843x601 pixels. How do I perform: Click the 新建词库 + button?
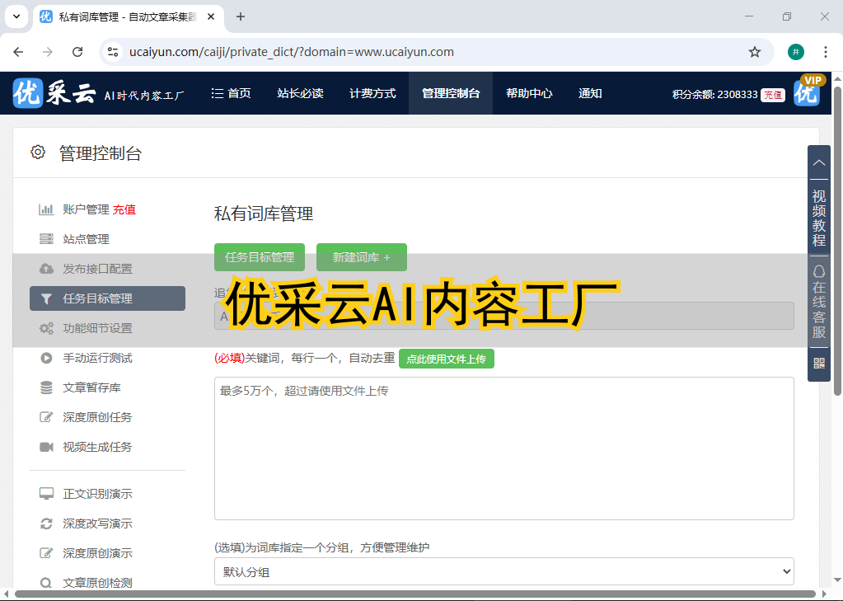[x=361, y=256]
